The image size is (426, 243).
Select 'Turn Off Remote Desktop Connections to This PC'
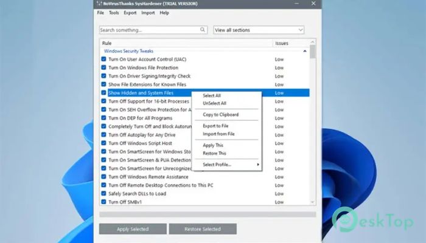(x=161, y=185)
